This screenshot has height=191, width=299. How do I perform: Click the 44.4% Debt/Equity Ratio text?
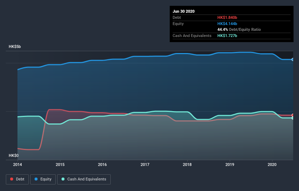pos(239,29)
